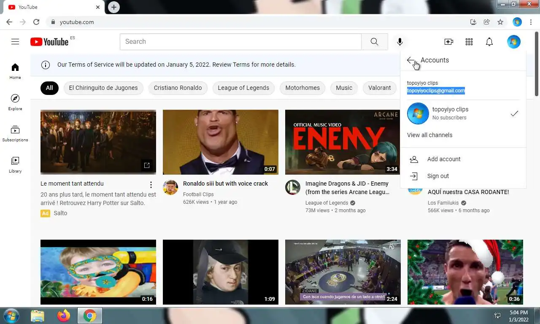Screen dimensions: 540x324
Task: Open the ENEMY music video thumbnail
Action: (x=343, y=142)
